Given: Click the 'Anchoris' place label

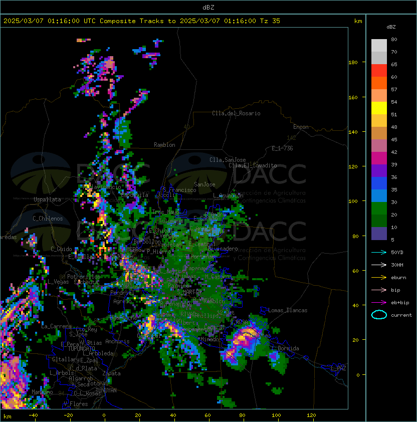Looking at the screenshot, I should pos(117,341).
